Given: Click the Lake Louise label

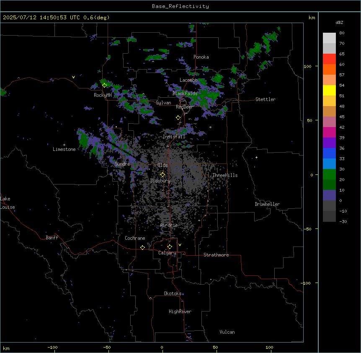Looking at the screenshot, I should click(8, 203).
